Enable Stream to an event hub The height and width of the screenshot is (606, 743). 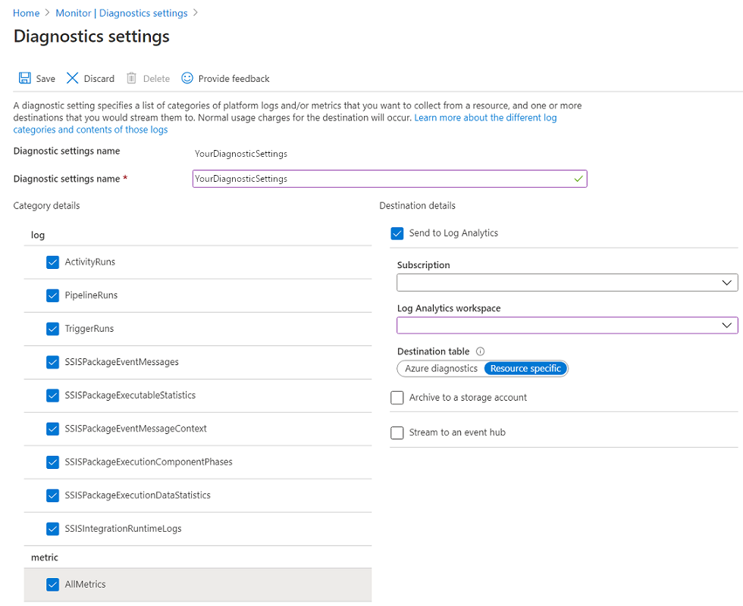click(397, 433)
